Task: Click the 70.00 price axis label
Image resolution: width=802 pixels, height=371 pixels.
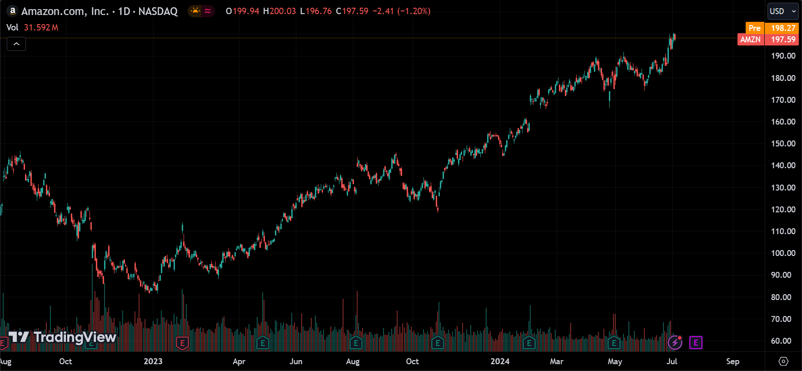Action: 781,319
